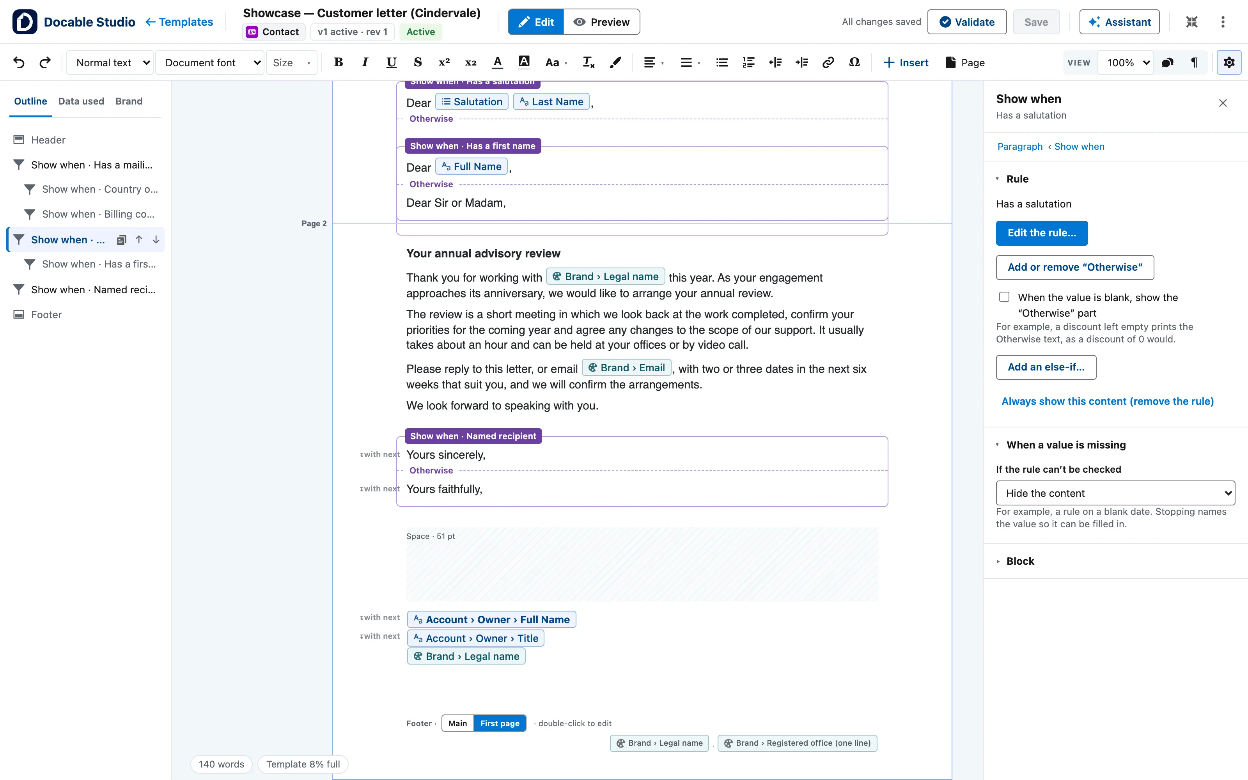Image resolution: width=1248 pixels, height=780 pixels.
Task: Open the Assistant panel
Action: [x=1119, y=22]
